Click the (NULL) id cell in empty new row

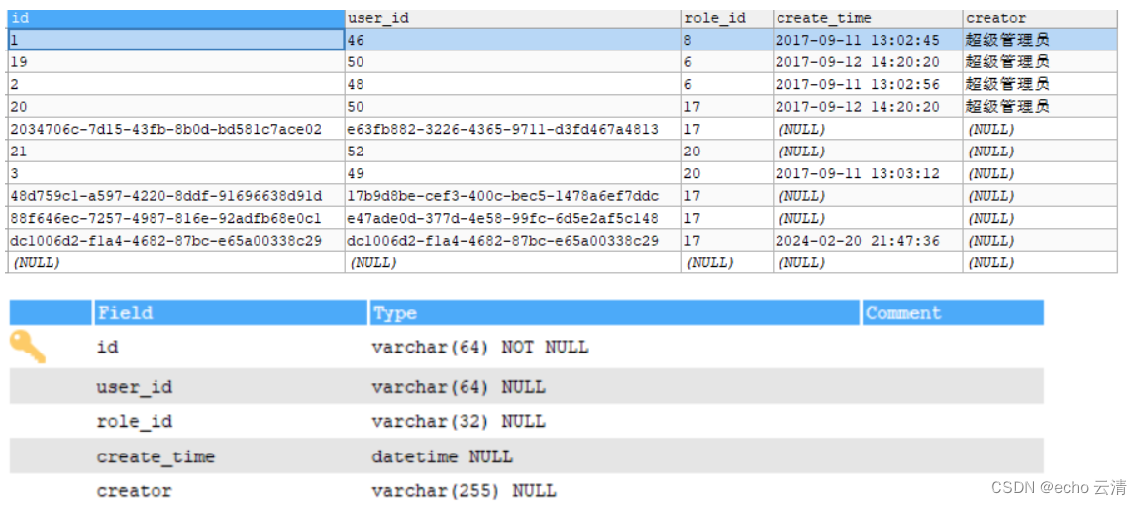[175, 262]
